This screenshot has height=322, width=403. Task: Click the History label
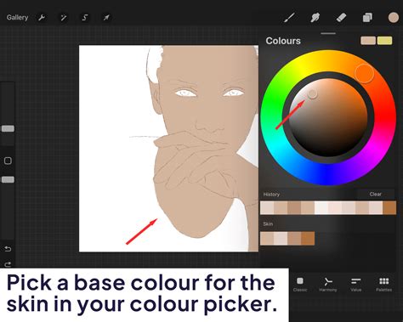[271, 195]
